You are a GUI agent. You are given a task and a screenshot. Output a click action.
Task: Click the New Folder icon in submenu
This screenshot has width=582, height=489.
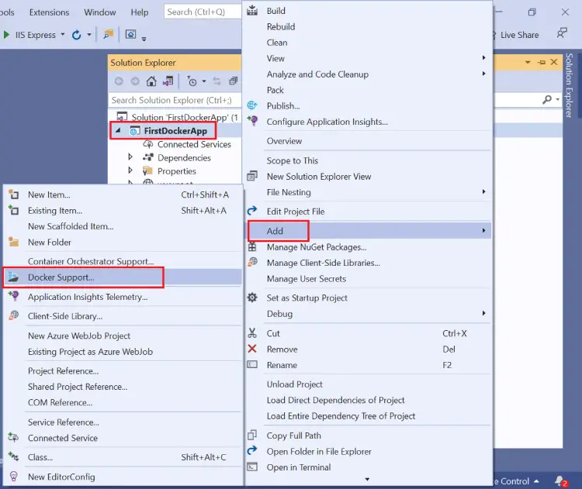14,242
